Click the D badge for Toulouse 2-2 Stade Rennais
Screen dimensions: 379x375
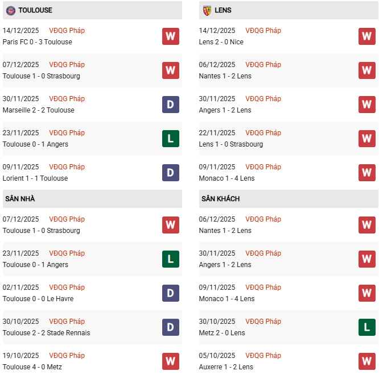tap(170, 327)
